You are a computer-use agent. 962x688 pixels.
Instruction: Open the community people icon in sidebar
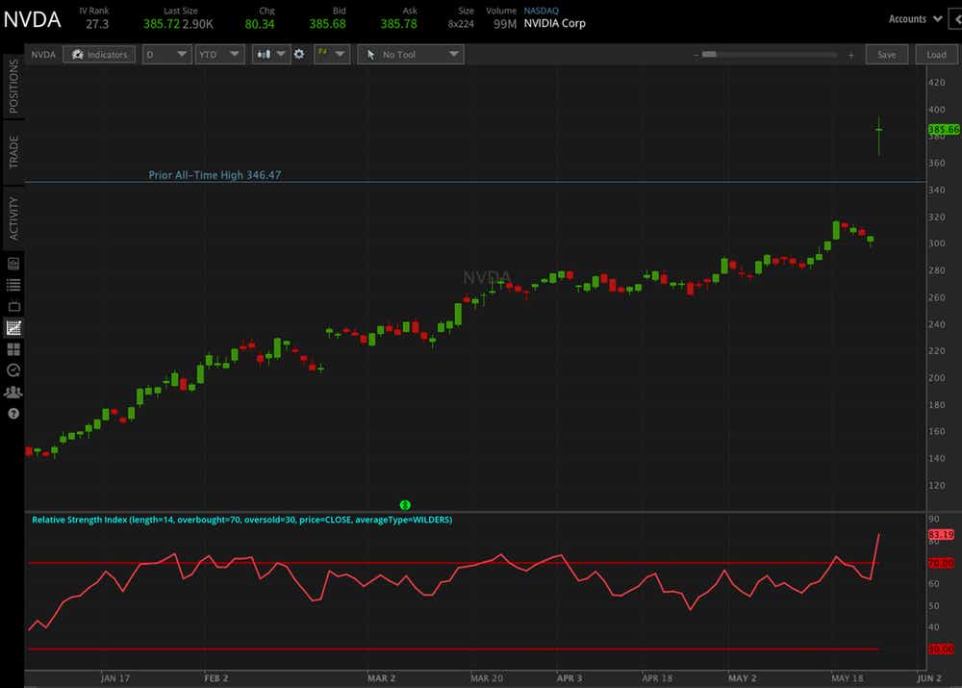[x=13, y=392]
